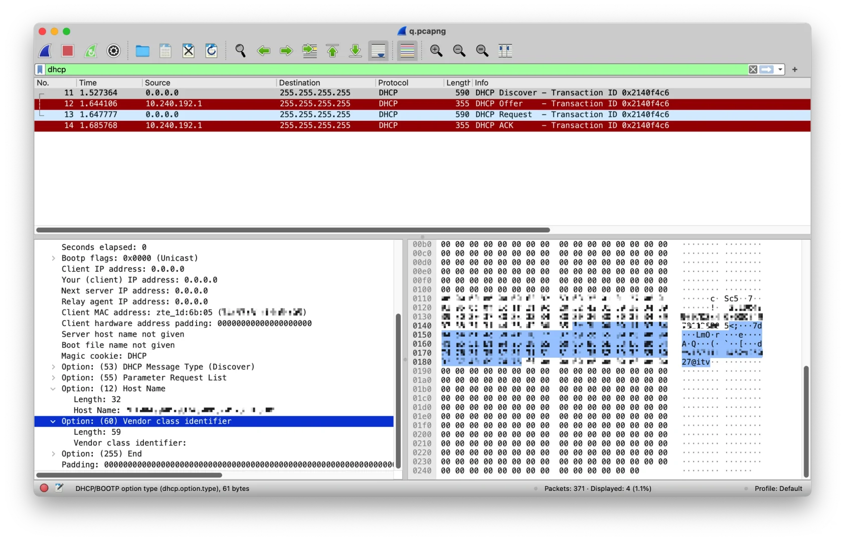845x541 pixels.
Task: Select packet 12 DHCP Offer
Action: coord(422,104)
